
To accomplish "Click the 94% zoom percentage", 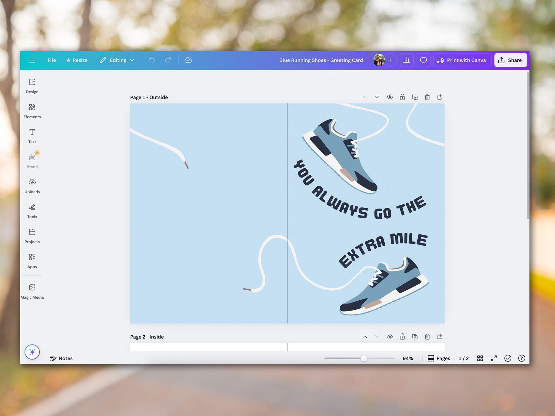I will (408, 358).
